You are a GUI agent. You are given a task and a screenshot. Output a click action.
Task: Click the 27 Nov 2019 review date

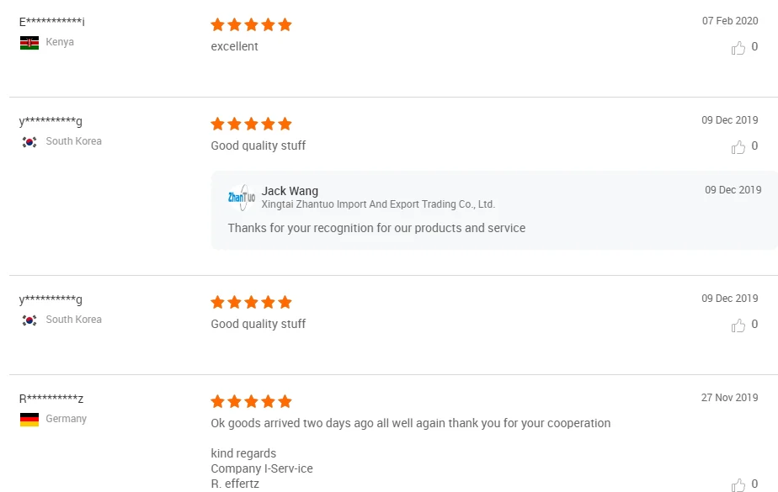(x=729, y=398)
